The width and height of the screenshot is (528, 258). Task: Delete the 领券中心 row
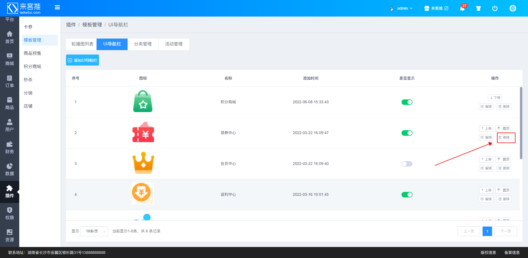(504, 137)
